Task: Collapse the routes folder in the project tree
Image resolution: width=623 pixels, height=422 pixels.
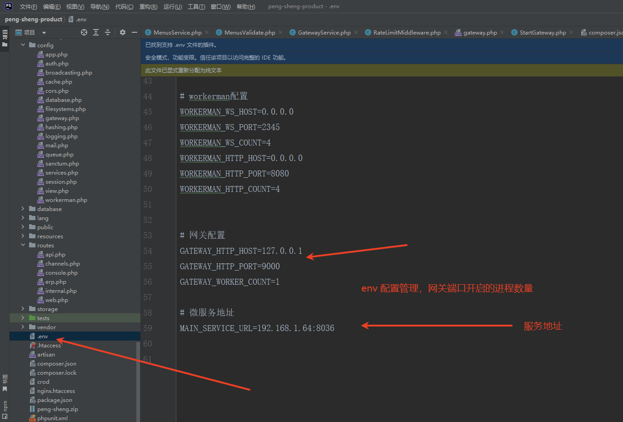Action: point(22,245)
